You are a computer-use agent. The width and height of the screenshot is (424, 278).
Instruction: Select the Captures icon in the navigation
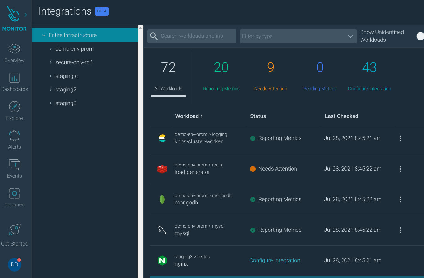pos(14,197)
